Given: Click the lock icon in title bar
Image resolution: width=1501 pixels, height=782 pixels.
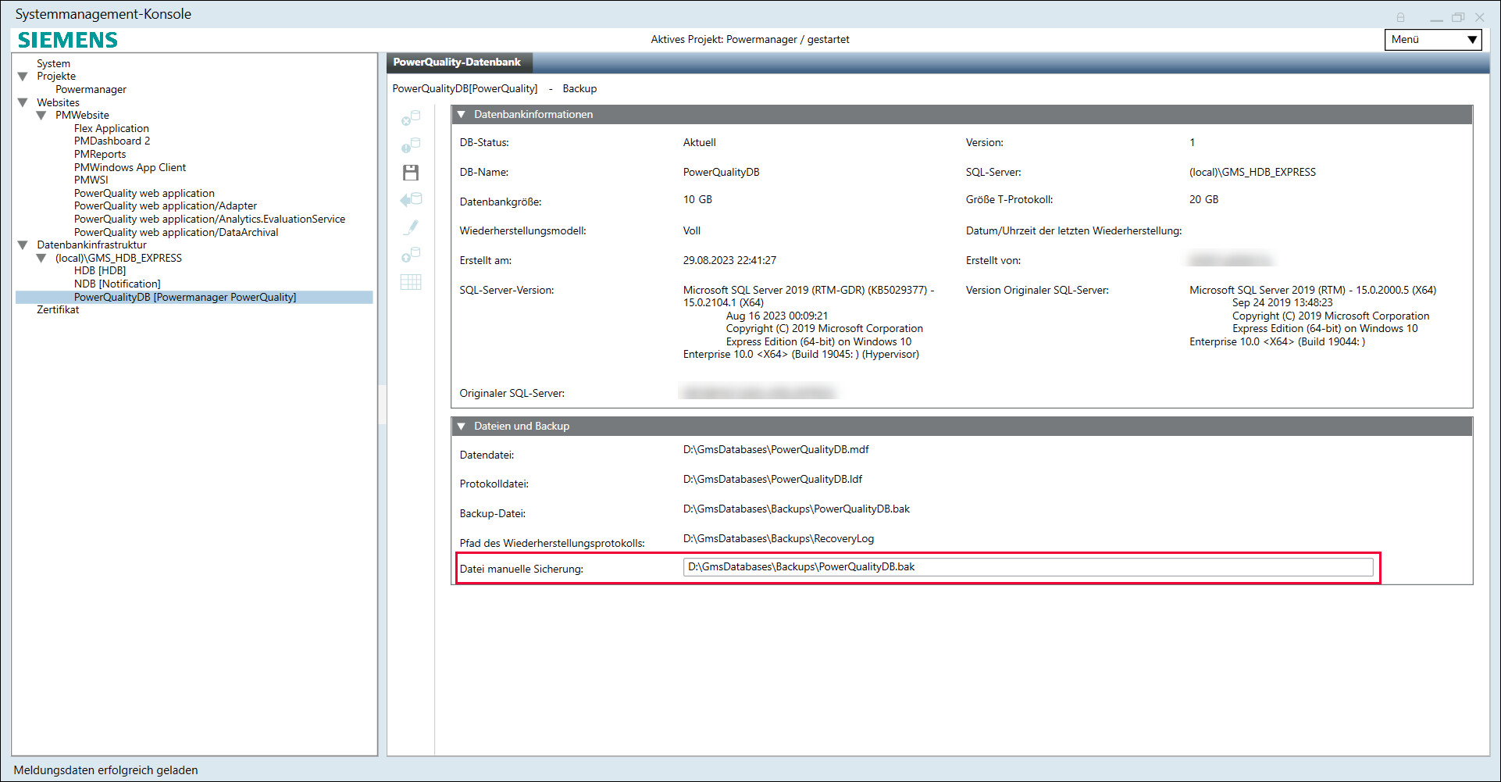Looking at the screenshot, I should tap(1400, 17).
